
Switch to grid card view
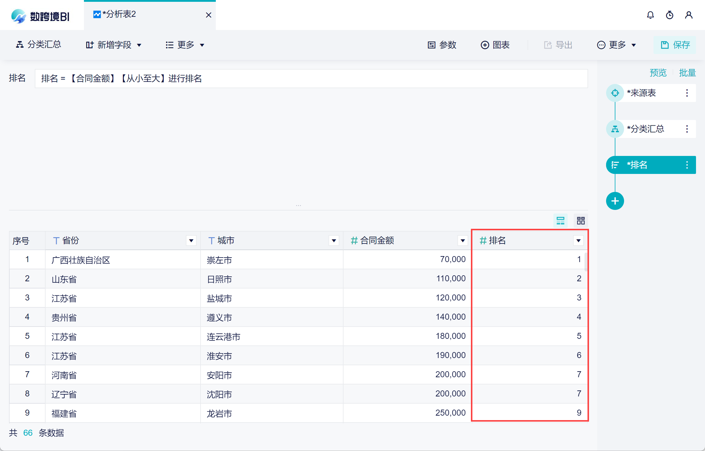pos(581,221)
